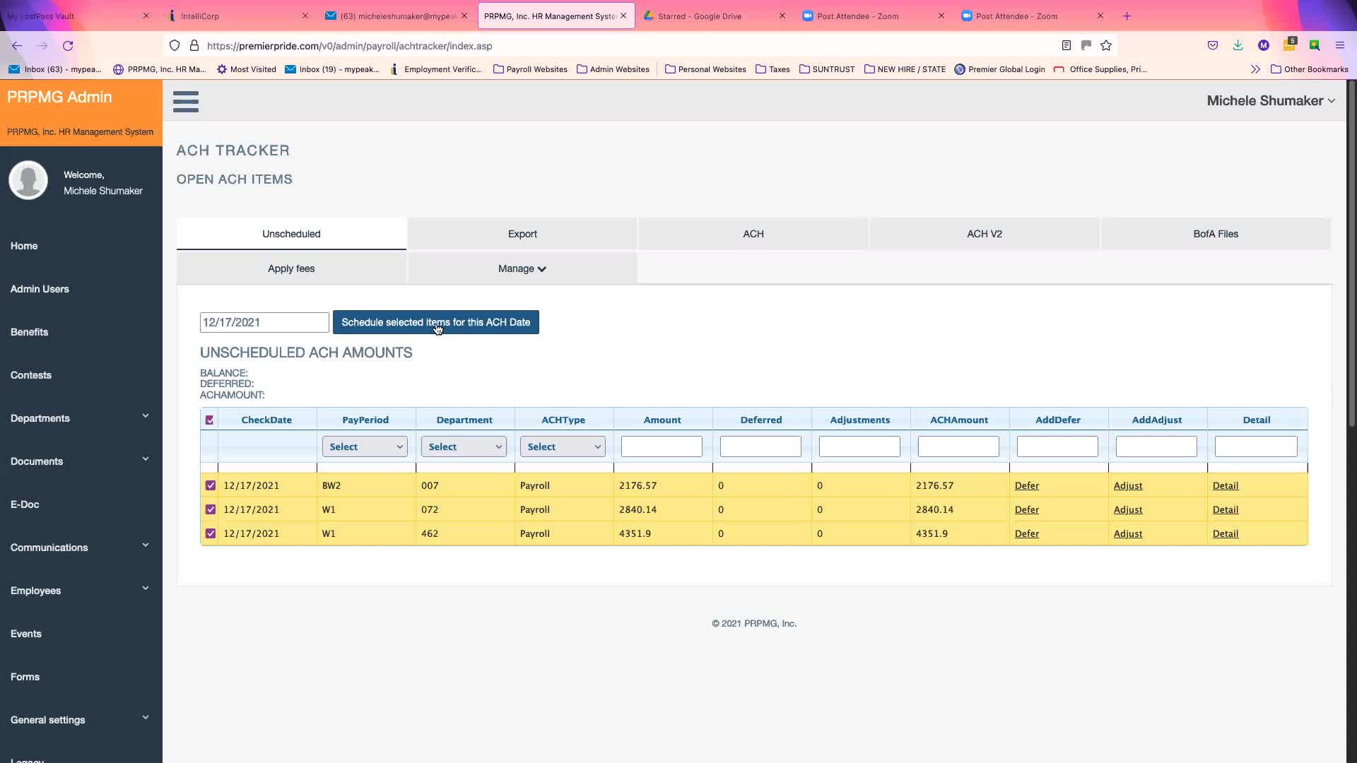Open the hamburger sidebar menu icon
Screen dimensions: 1357x763
pos(186,102)
